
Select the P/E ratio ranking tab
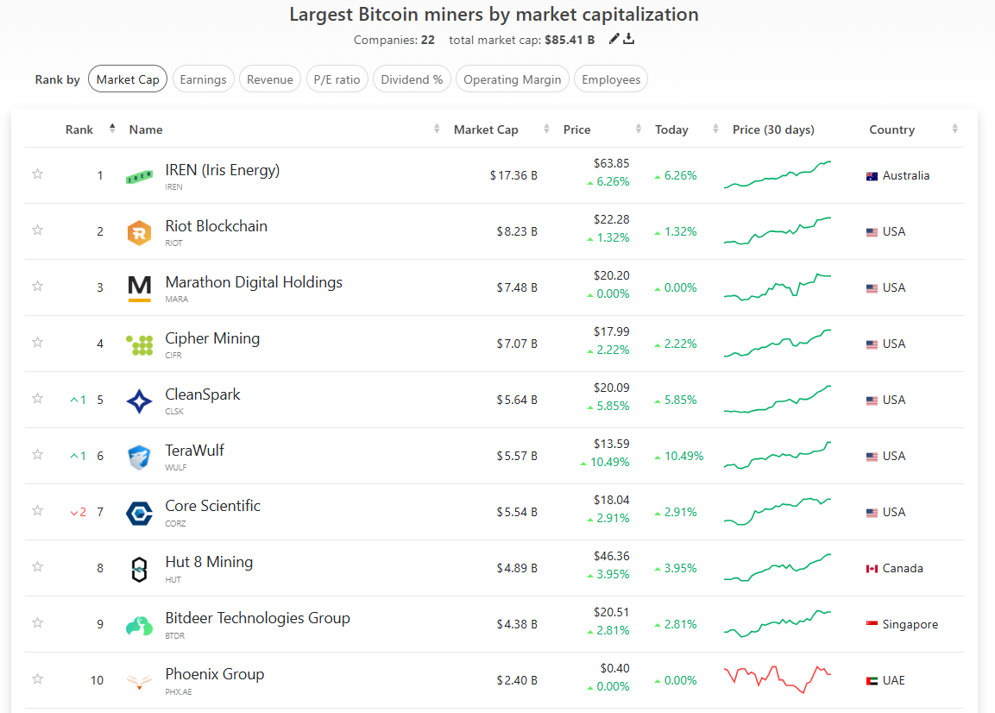337,79
